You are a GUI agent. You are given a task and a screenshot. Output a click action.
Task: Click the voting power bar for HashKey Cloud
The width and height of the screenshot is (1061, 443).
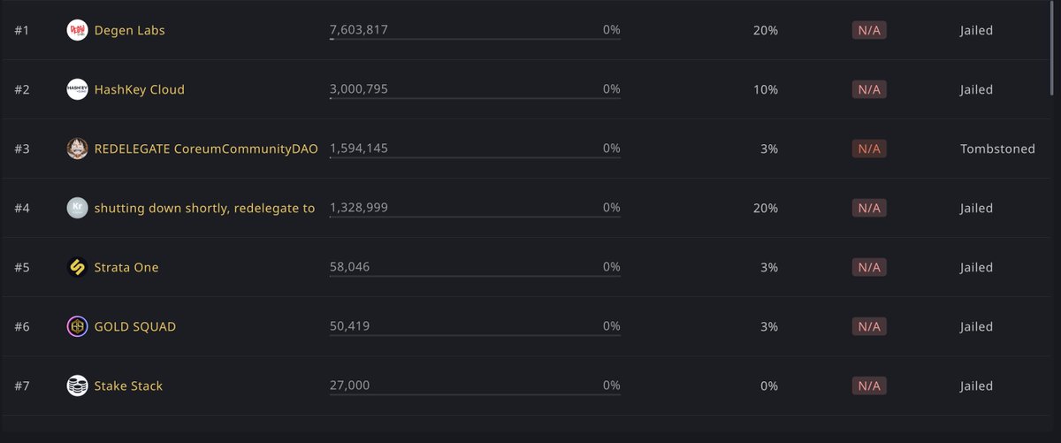point(475,98)
